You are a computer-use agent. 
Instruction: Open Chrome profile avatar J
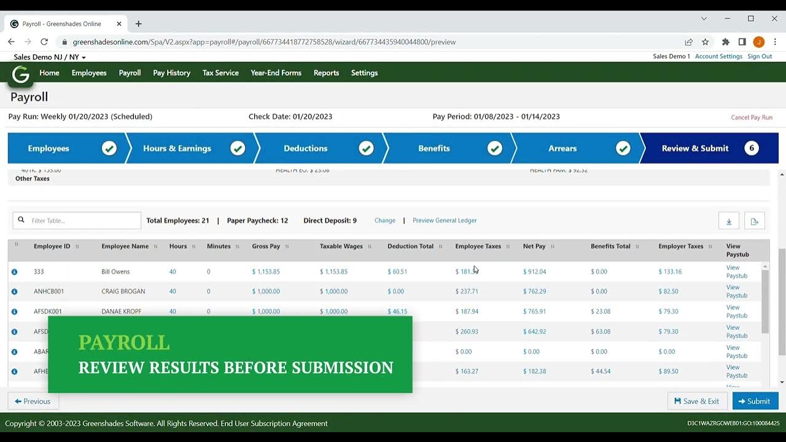[x=759, y=42]
